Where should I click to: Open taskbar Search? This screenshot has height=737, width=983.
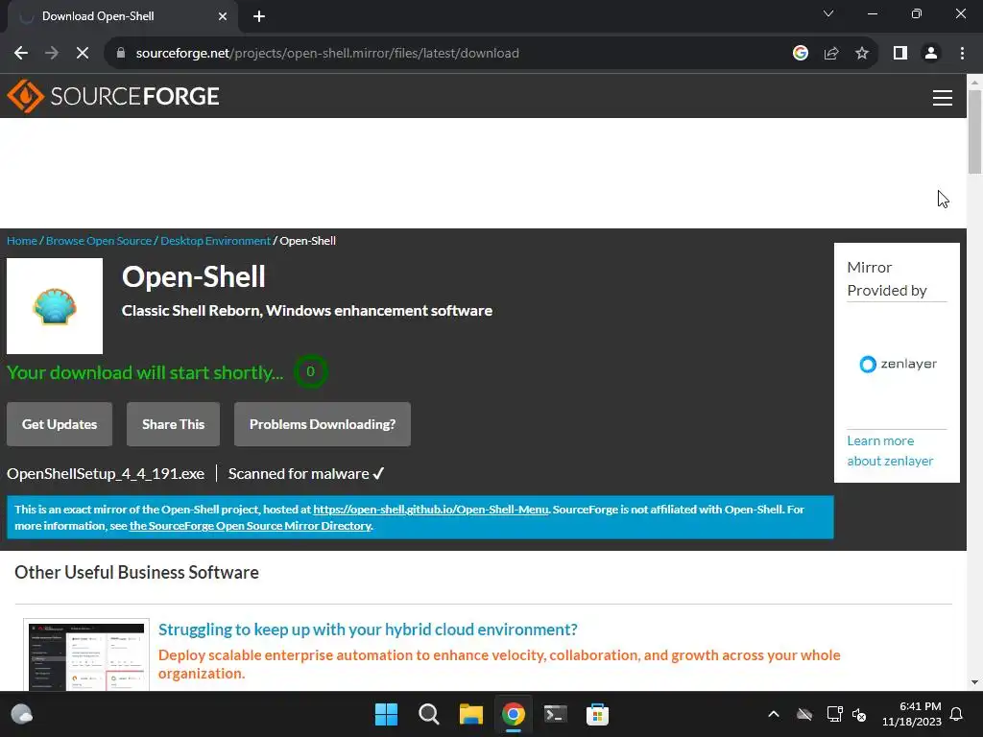[429, 714]
